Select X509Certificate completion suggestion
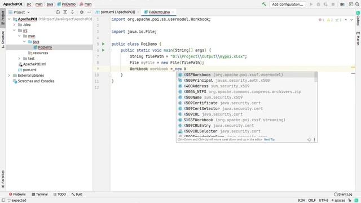This screenshot has height=203, width=361. coord(245,103)
